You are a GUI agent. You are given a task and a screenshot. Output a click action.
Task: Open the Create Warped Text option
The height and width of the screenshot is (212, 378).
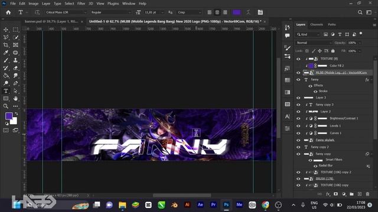pos(248,12)
